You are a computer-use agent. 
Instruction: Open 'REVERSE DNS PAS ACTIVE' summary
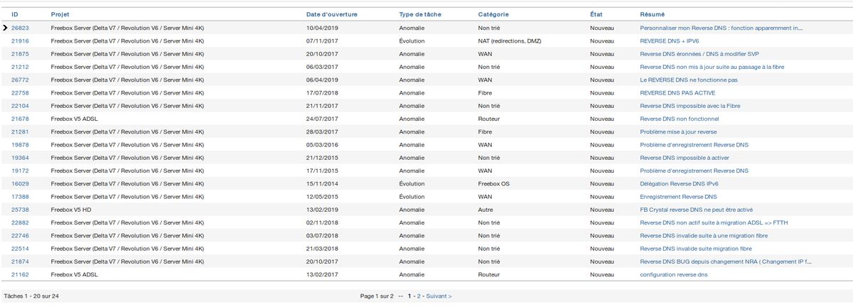click(x=677, y=92)
